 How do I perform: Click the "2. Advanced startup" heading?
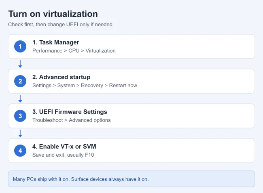(x=62, y=77)
